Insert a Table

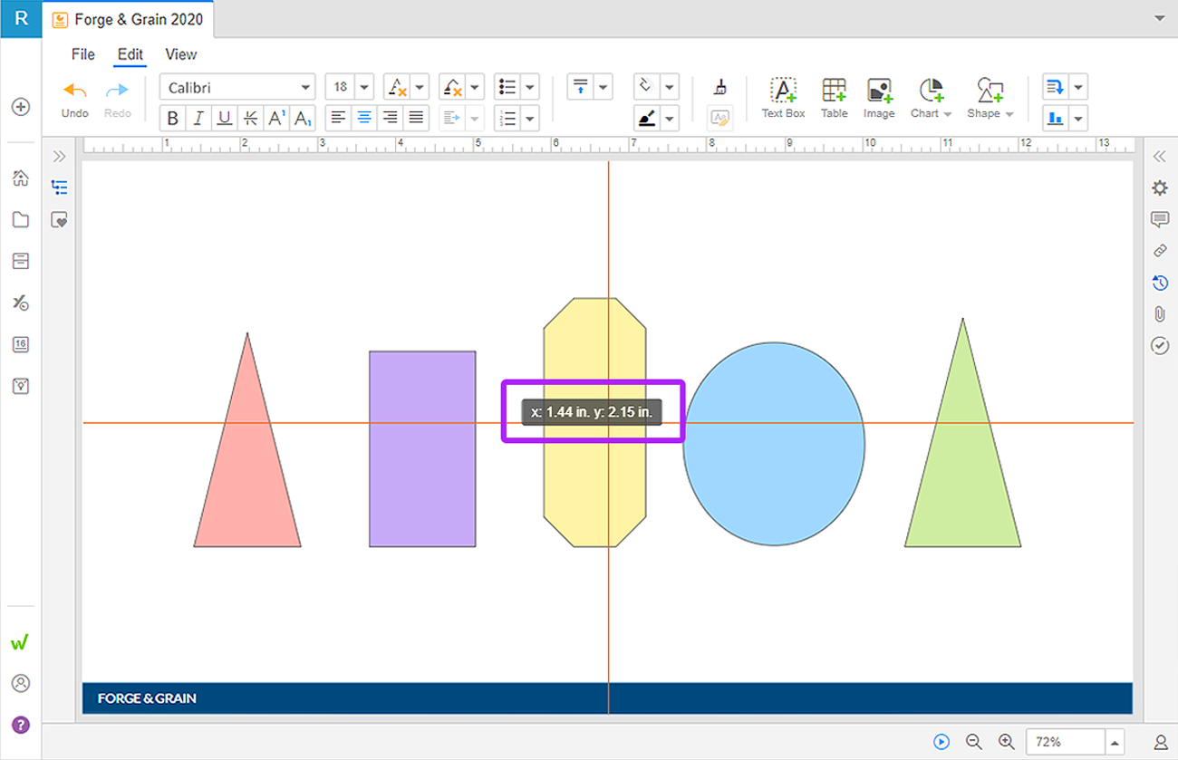pos(835,99)
